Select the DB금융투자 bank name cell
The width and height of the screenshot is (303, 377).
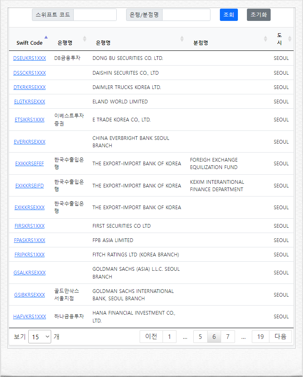point(67,58)
